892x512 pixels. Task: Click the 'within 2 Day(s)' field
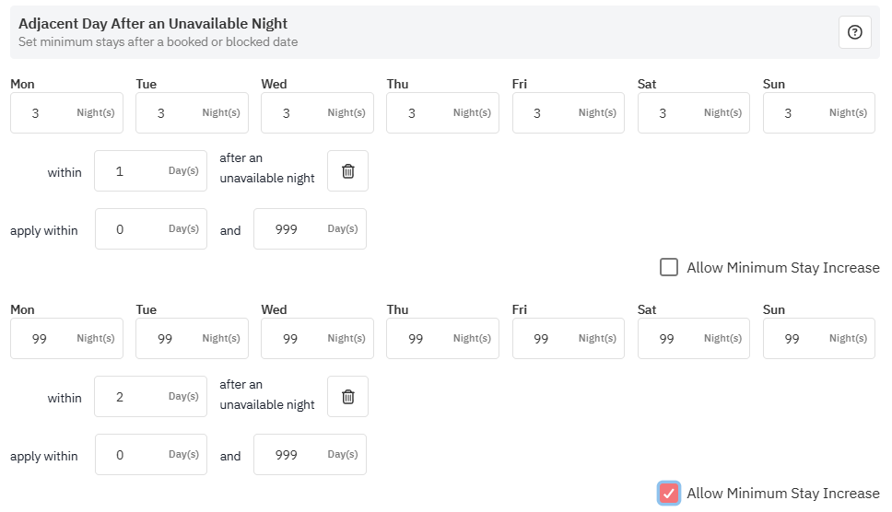click(x=151, y=397)
